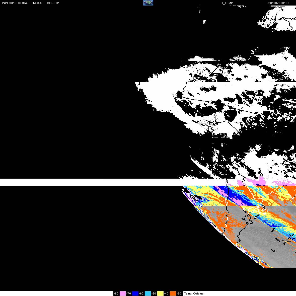Click the orange legend swatch
The height and width of the screenshot is (296, 296).
point(173,293)
